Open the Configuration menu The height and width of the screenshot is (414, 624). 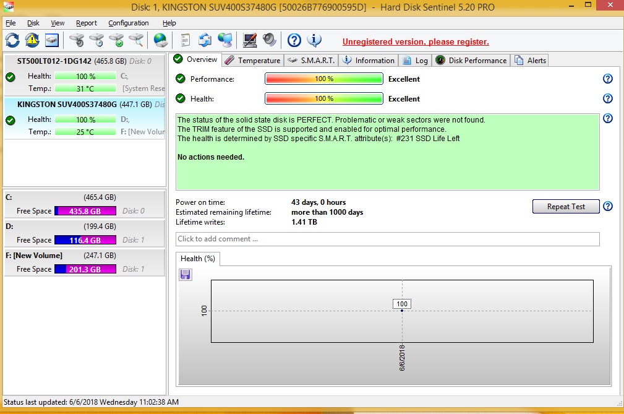[x=128, y=23]
